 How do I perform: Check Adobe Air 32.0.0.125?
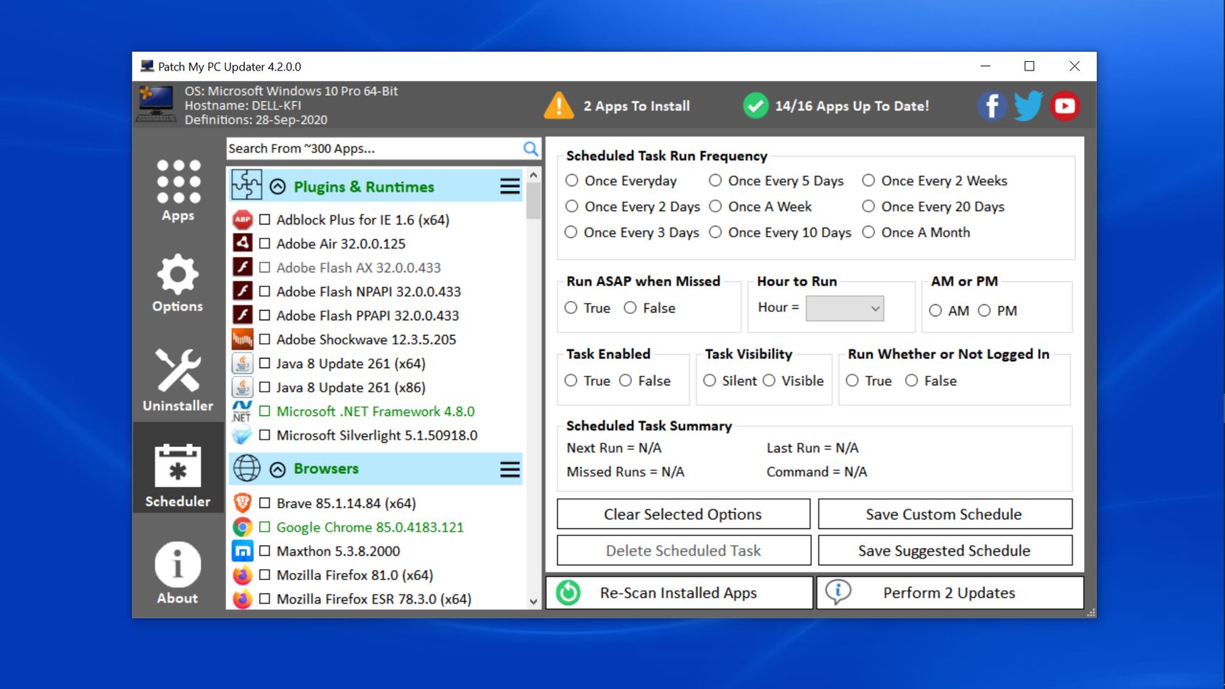pyautogui.click(x=264, y=243)
